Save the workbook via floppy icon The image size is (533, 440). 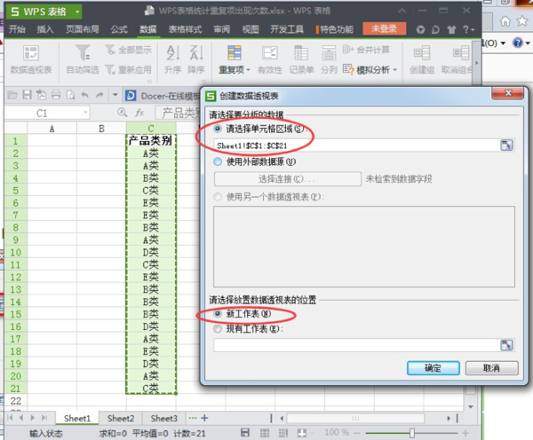pos(27,95)
